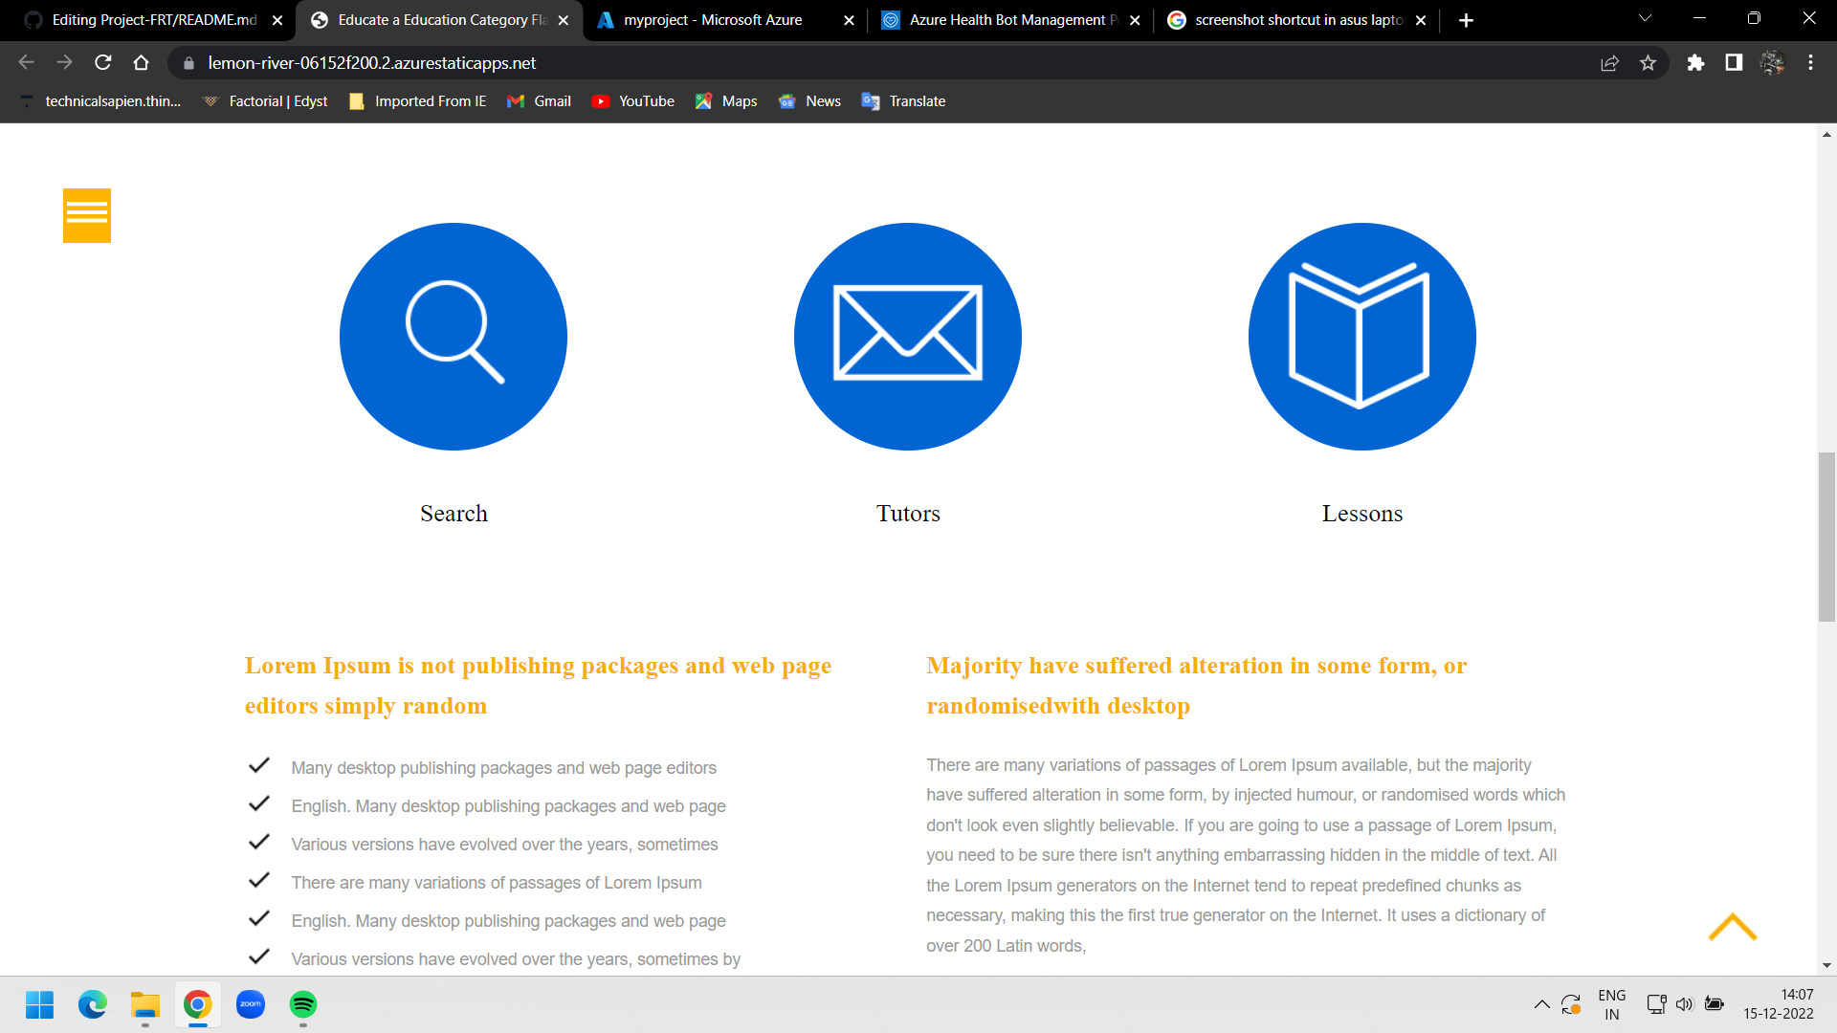Switch to the myproject Microsoft Azure tab
The width and height of the screenshot is (1837, 1033).
(713, 19)
